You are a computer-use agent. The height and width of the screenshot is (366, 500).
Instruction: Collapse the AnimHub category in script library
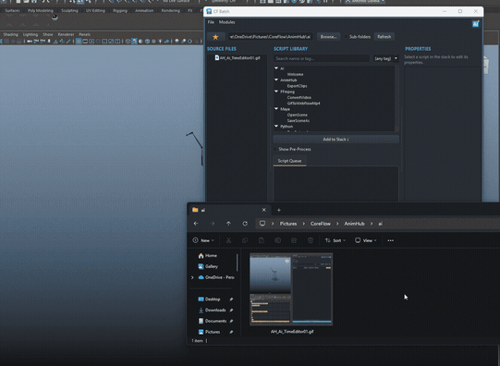click(x=276, y=79)
